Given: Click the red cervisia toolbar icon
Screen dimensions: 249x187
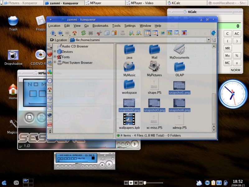Looking at the screenshot, I should tap(184, 33).
